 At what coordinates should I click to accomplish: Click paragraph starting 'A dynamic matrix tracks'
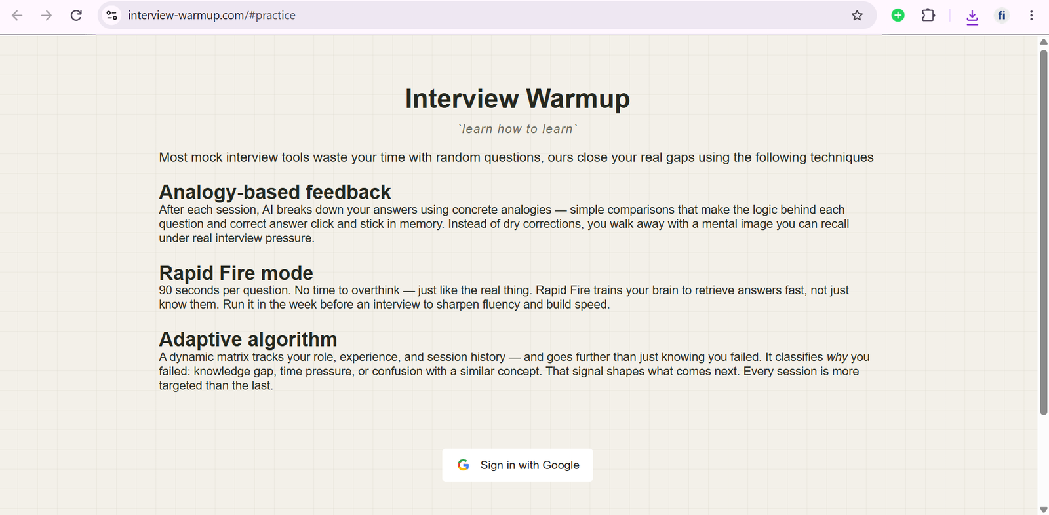click(x=515, y=372)
